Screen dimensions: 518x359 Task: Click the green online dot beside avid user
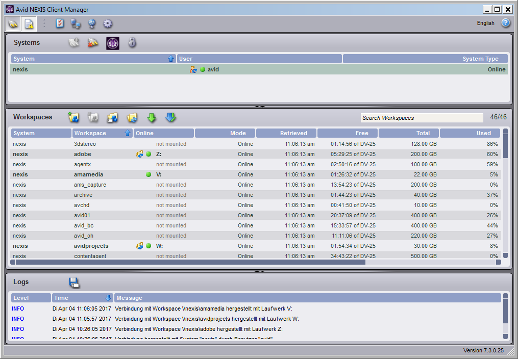(203, 69)
